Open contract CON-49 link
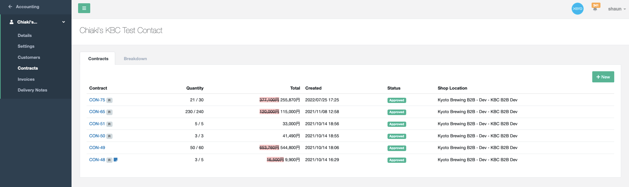This screenshot has height=187, width=629. [x=97, y=147]
